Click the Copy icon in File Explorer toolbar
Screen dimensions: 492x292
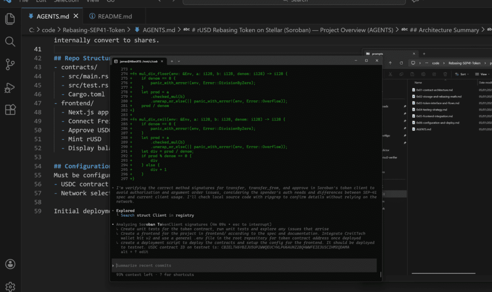tap(401, 74)
